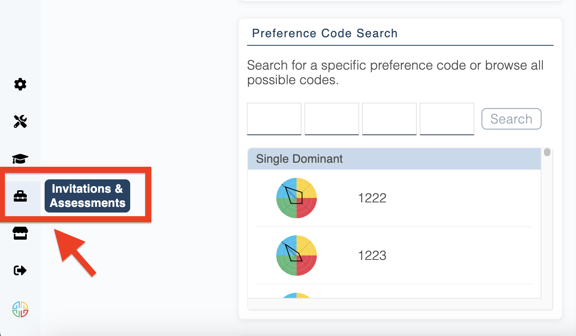Click the Search button
The width and height of the screenshot is (576, 336).
tap(511, 119)
